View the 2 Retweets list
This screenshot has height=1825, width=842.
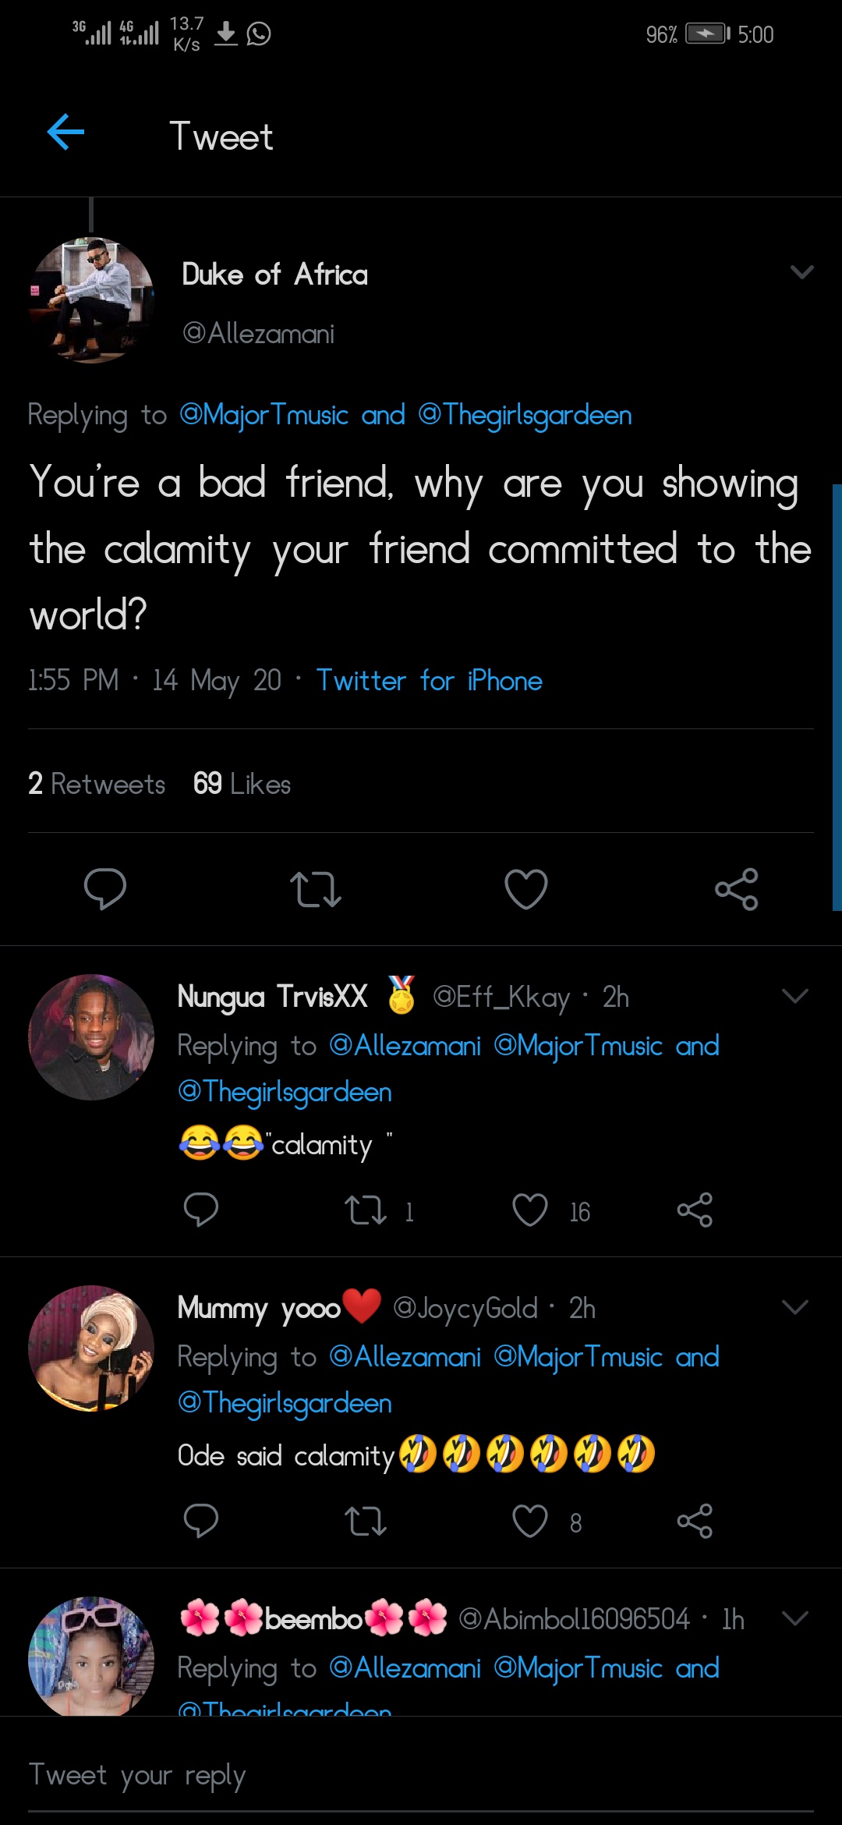[x=97, y=784]
